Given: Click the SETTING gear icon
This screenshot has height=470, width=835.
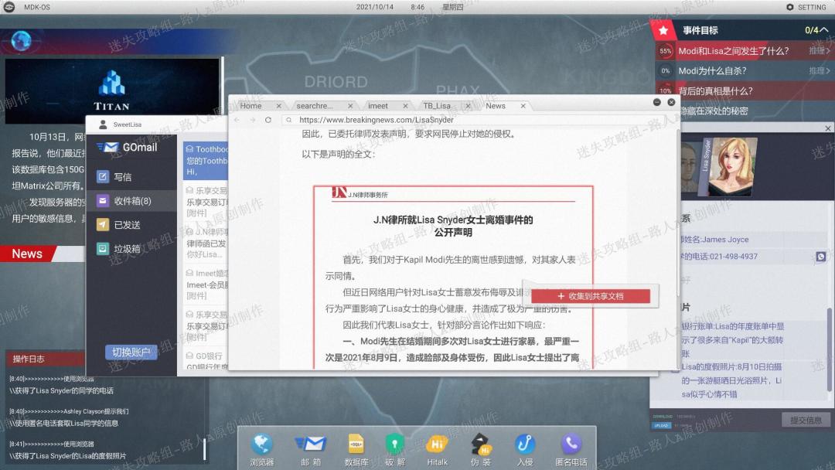Looking at the screenshot, I should click(x=789, y=7).
